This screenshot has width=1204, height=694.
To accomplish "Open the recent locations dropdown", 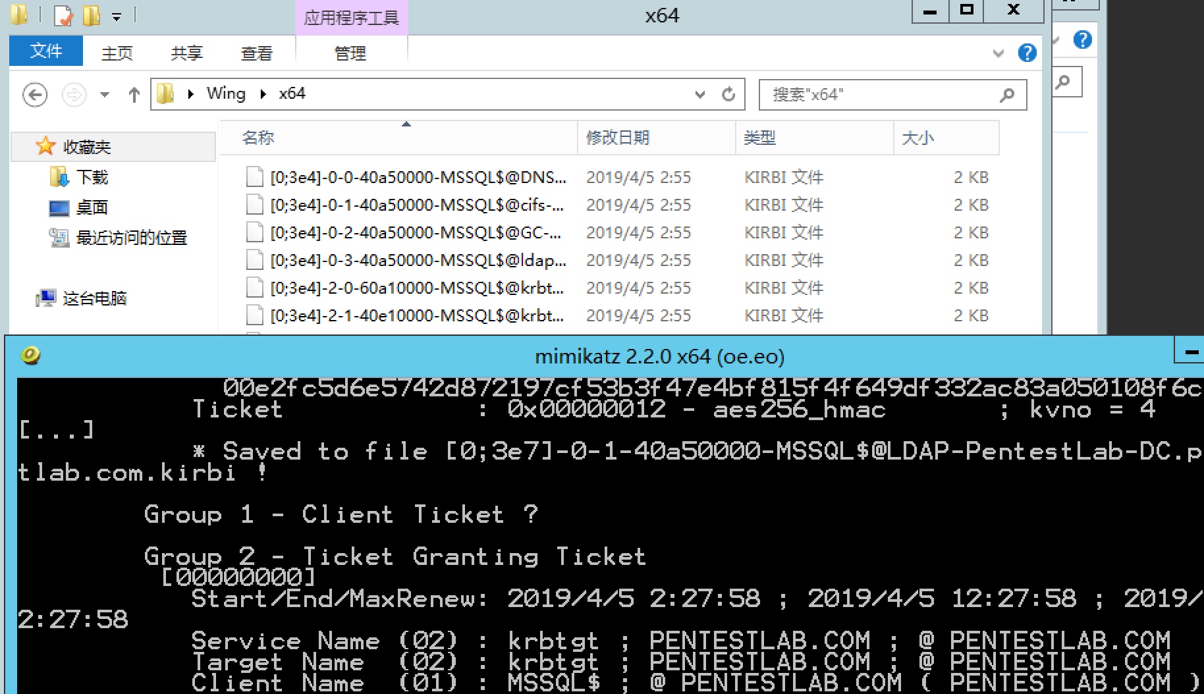I will coord(105,95).
